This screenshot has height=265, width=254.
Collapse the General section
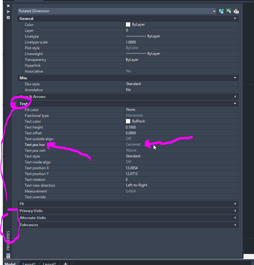235,18
